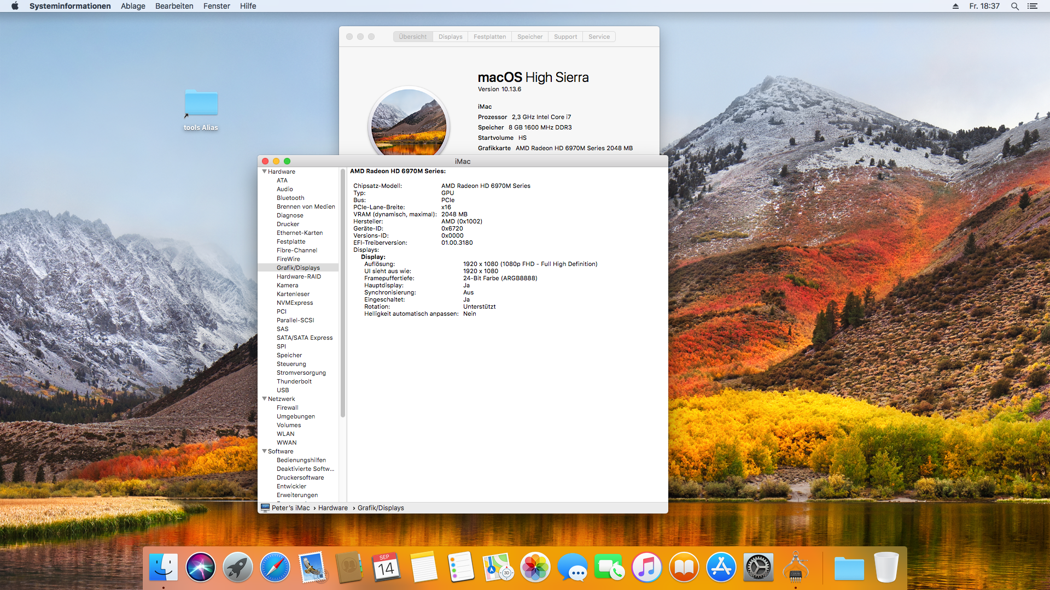Open the Photos app in Dock
The height and width of the screenshot is (590, 1050).
tap(535, 568)
